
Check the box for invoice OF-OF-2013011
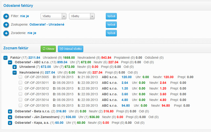tap(20, 82)
